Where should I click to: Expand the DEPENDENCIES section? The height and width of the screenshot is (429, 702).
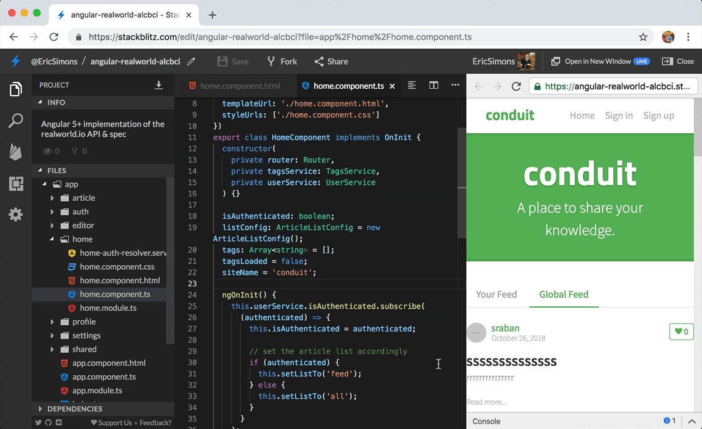pos(40,409)
